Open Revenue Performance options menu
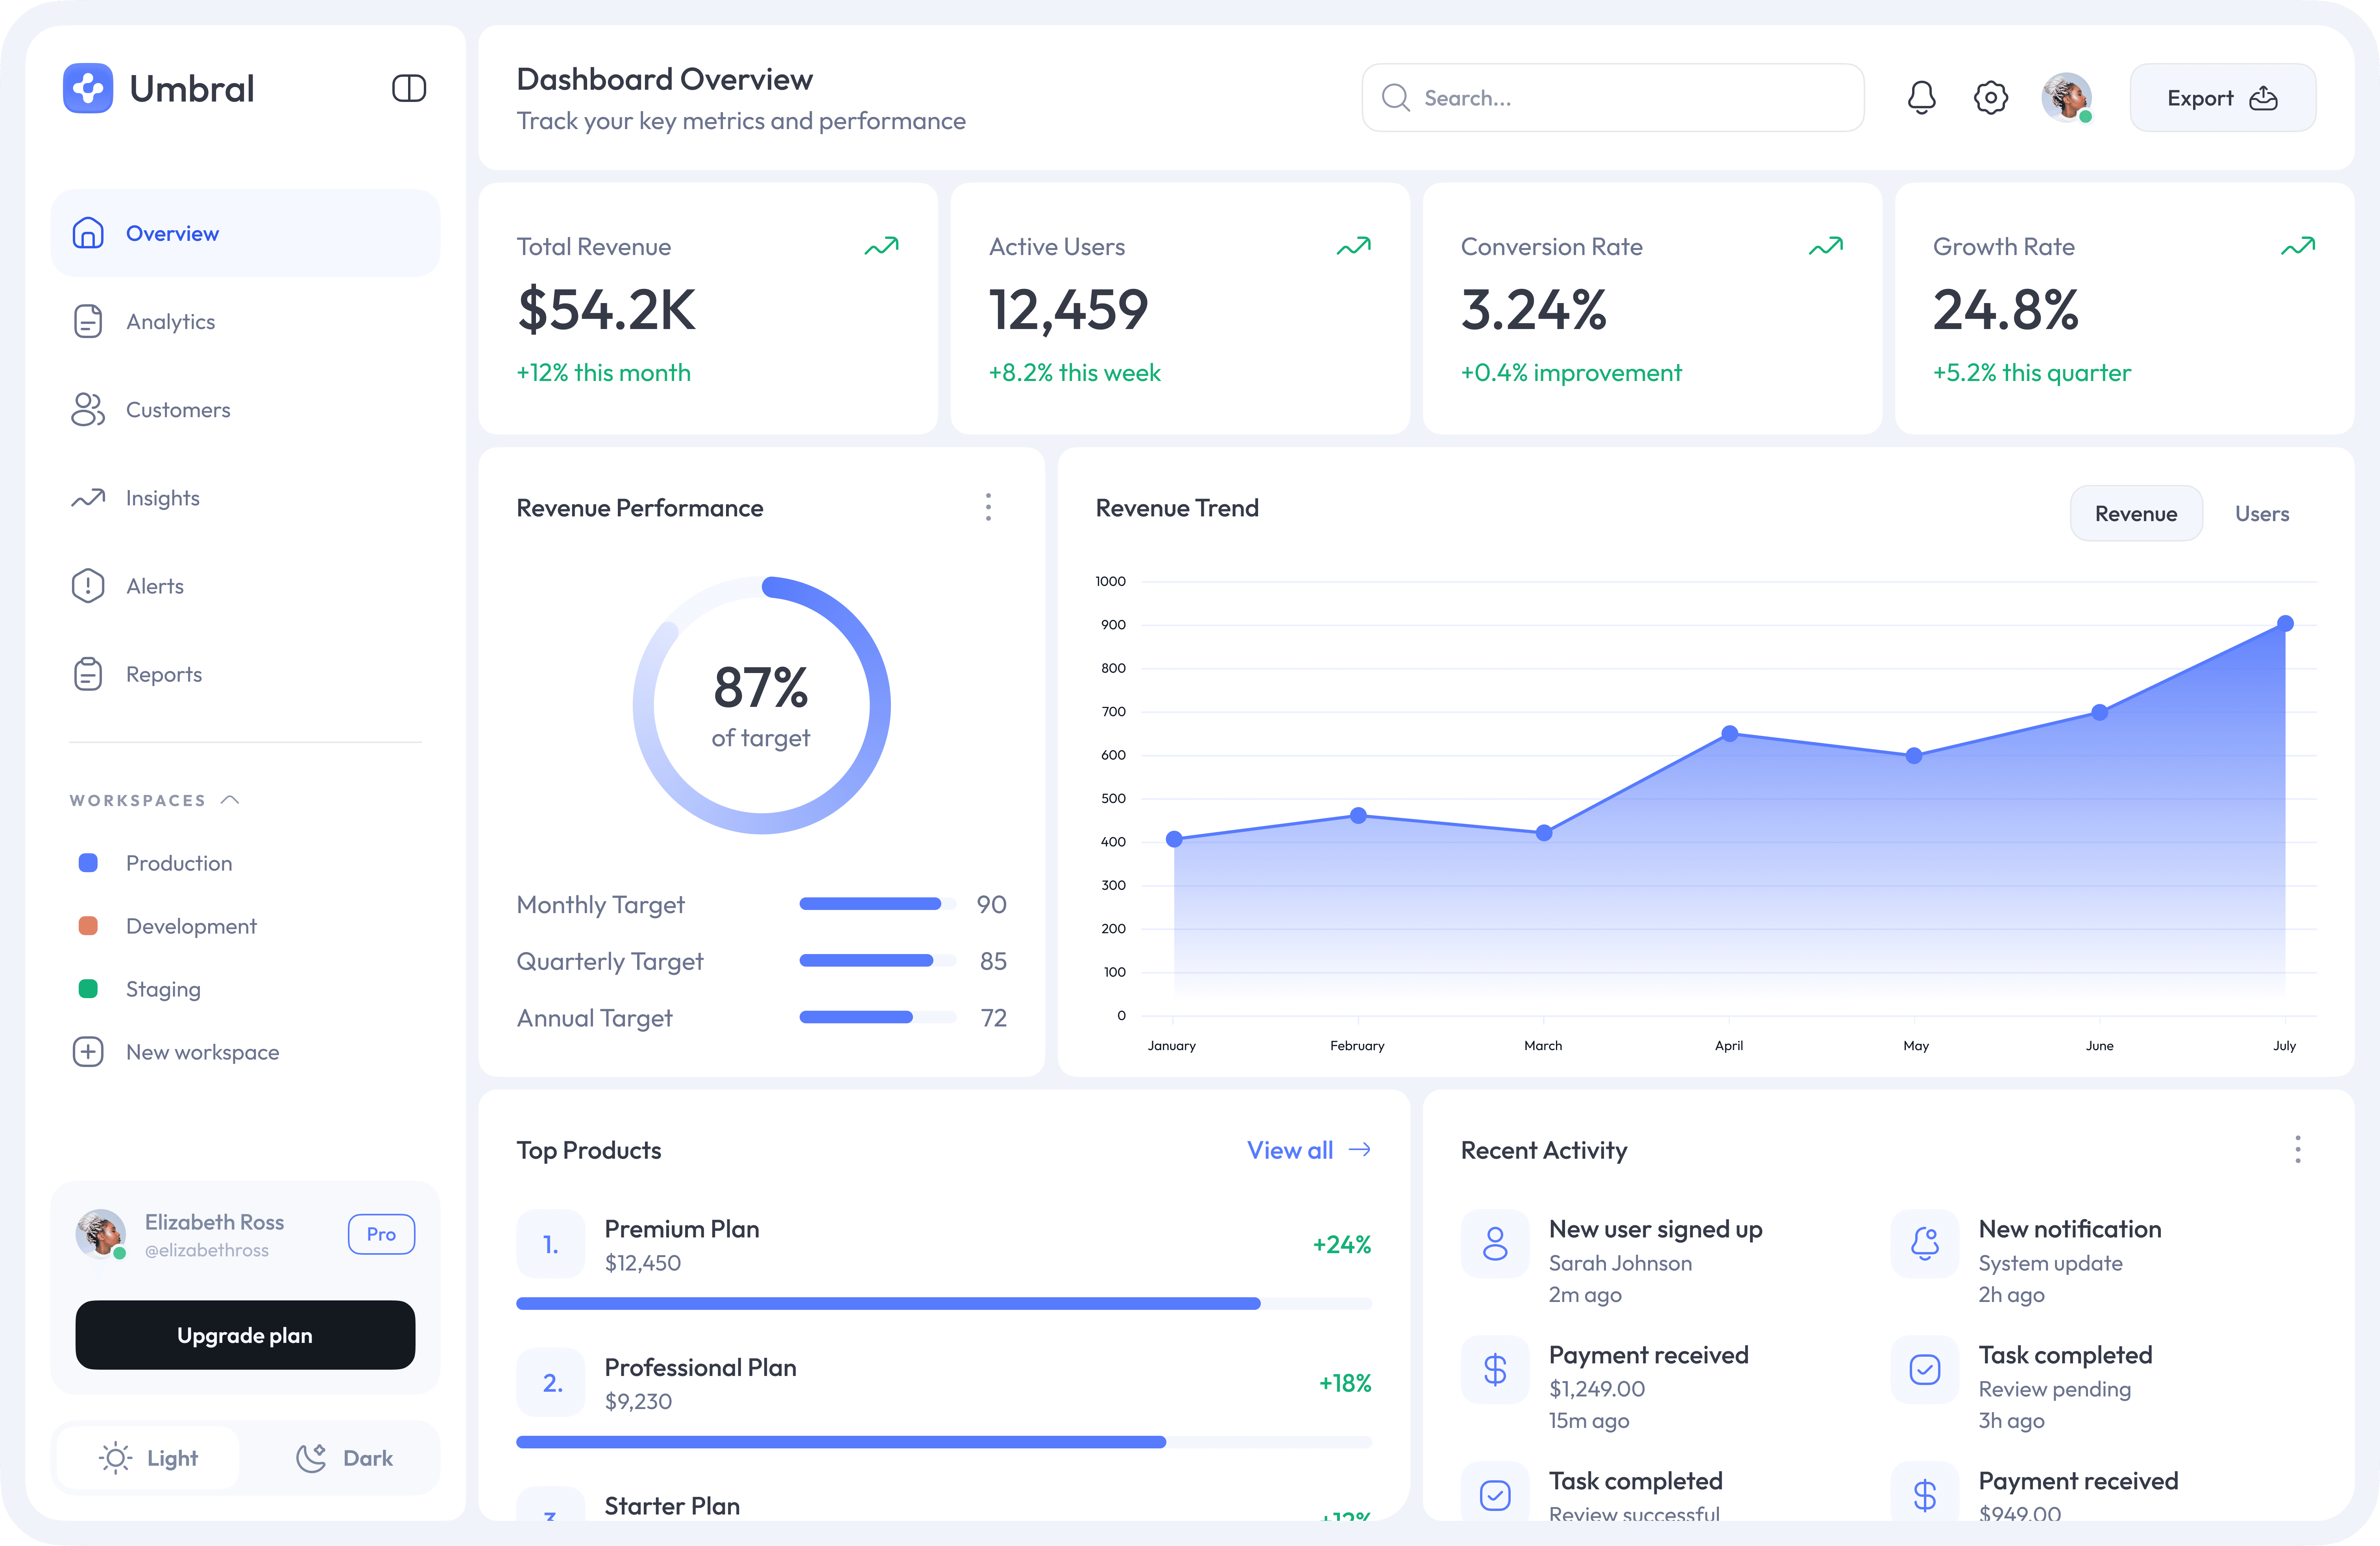2380x1546 pixels. pos(988,507)
